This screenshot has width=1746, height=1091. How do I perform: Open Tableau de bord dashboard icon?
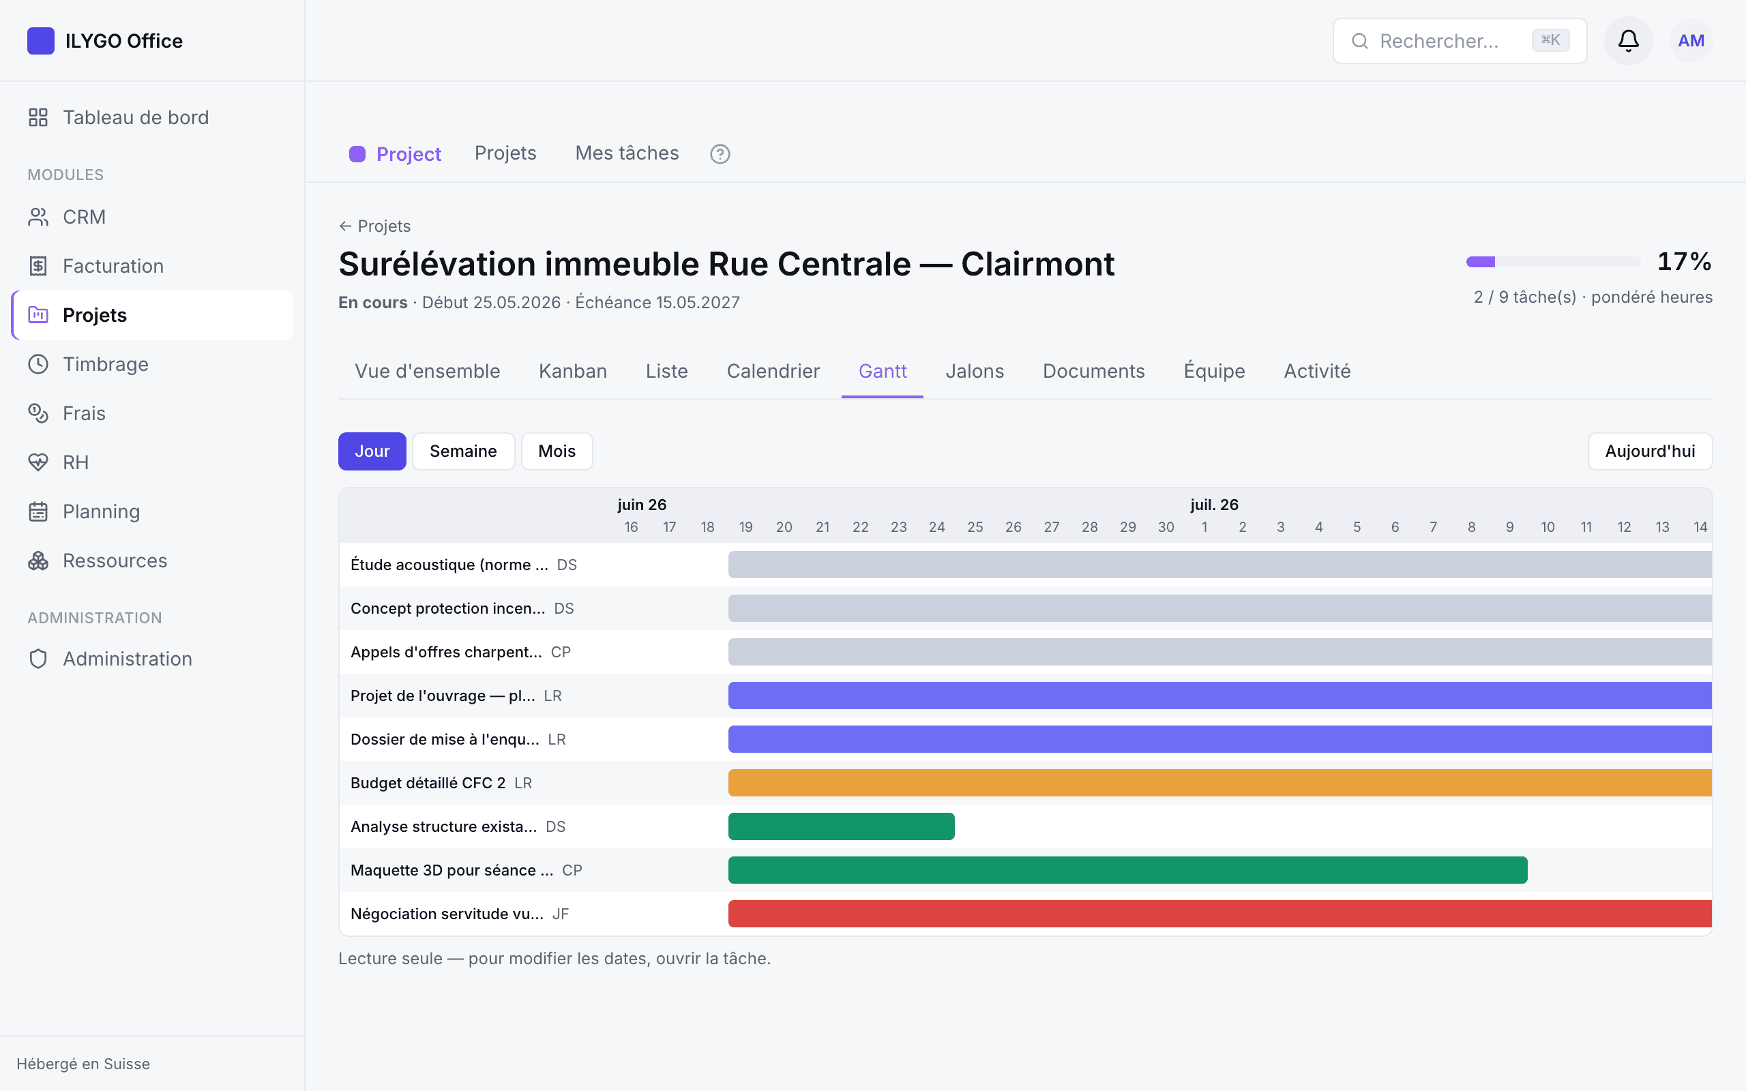point(38,117)
